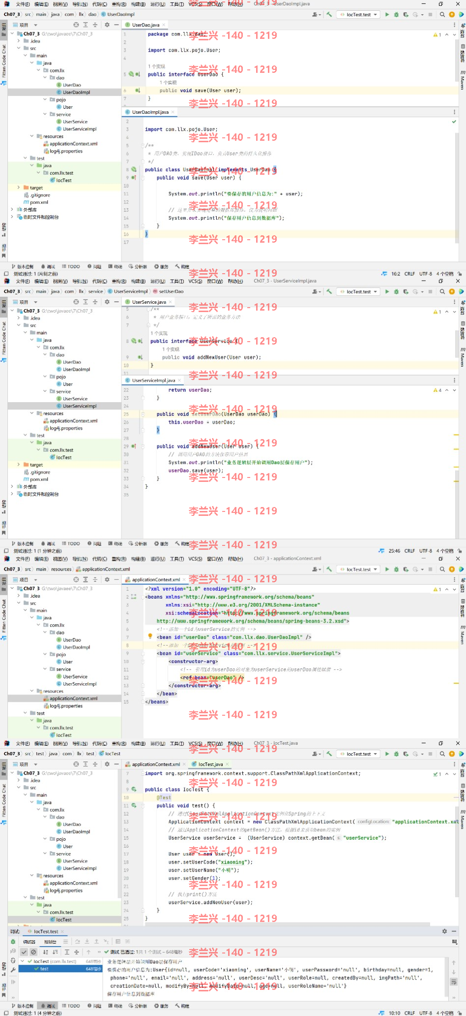
Task: Click UTF-8 encoding in IocTest.java window status bar
Action: tap(426, 1013)
